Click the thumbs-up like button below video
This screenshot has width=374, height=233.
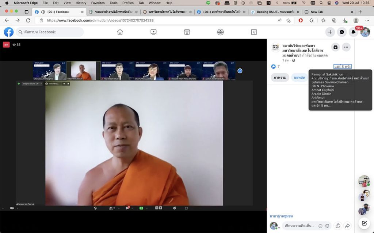[x=338, y=226]
